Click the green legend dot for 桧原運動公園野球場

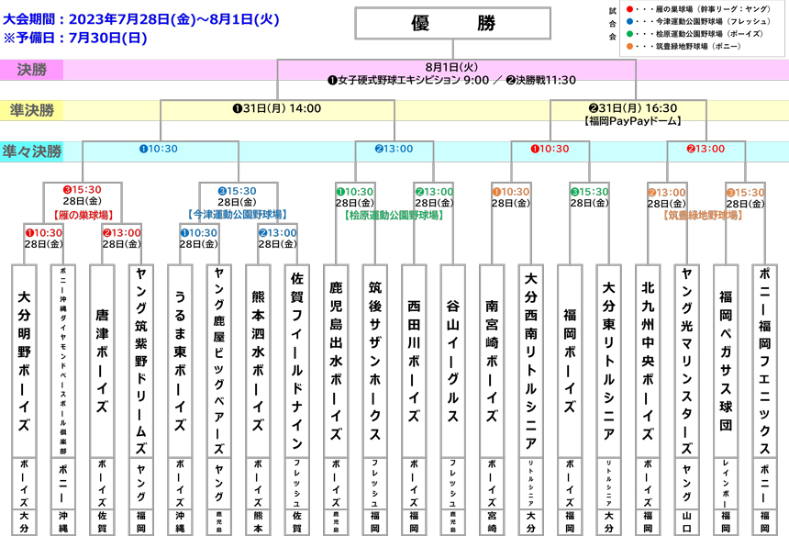pos(628,33)
